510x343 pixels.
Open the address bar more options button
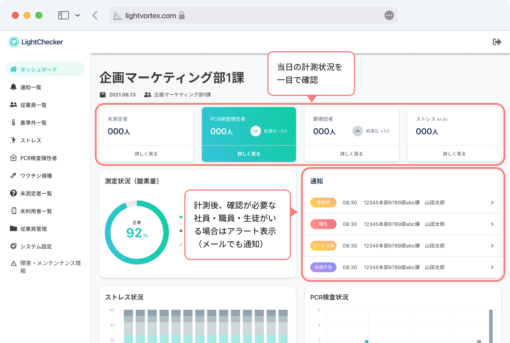[389, 15]
